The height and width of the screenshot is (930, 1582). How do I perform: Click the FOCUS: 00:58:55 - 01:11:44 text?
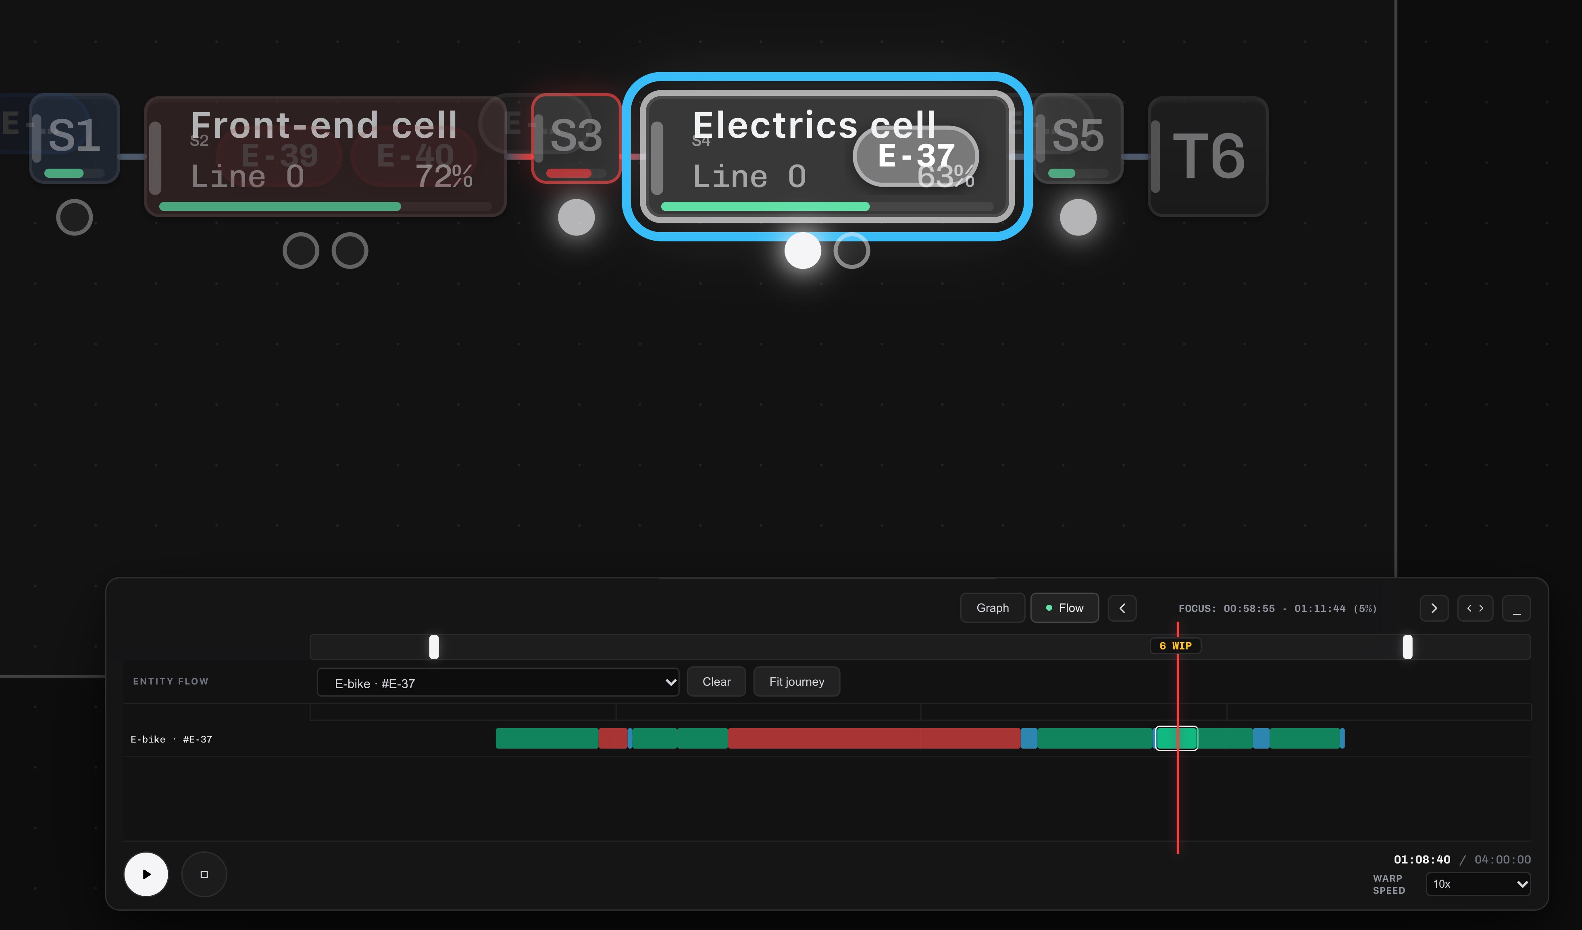click(x=1277, y=609)
